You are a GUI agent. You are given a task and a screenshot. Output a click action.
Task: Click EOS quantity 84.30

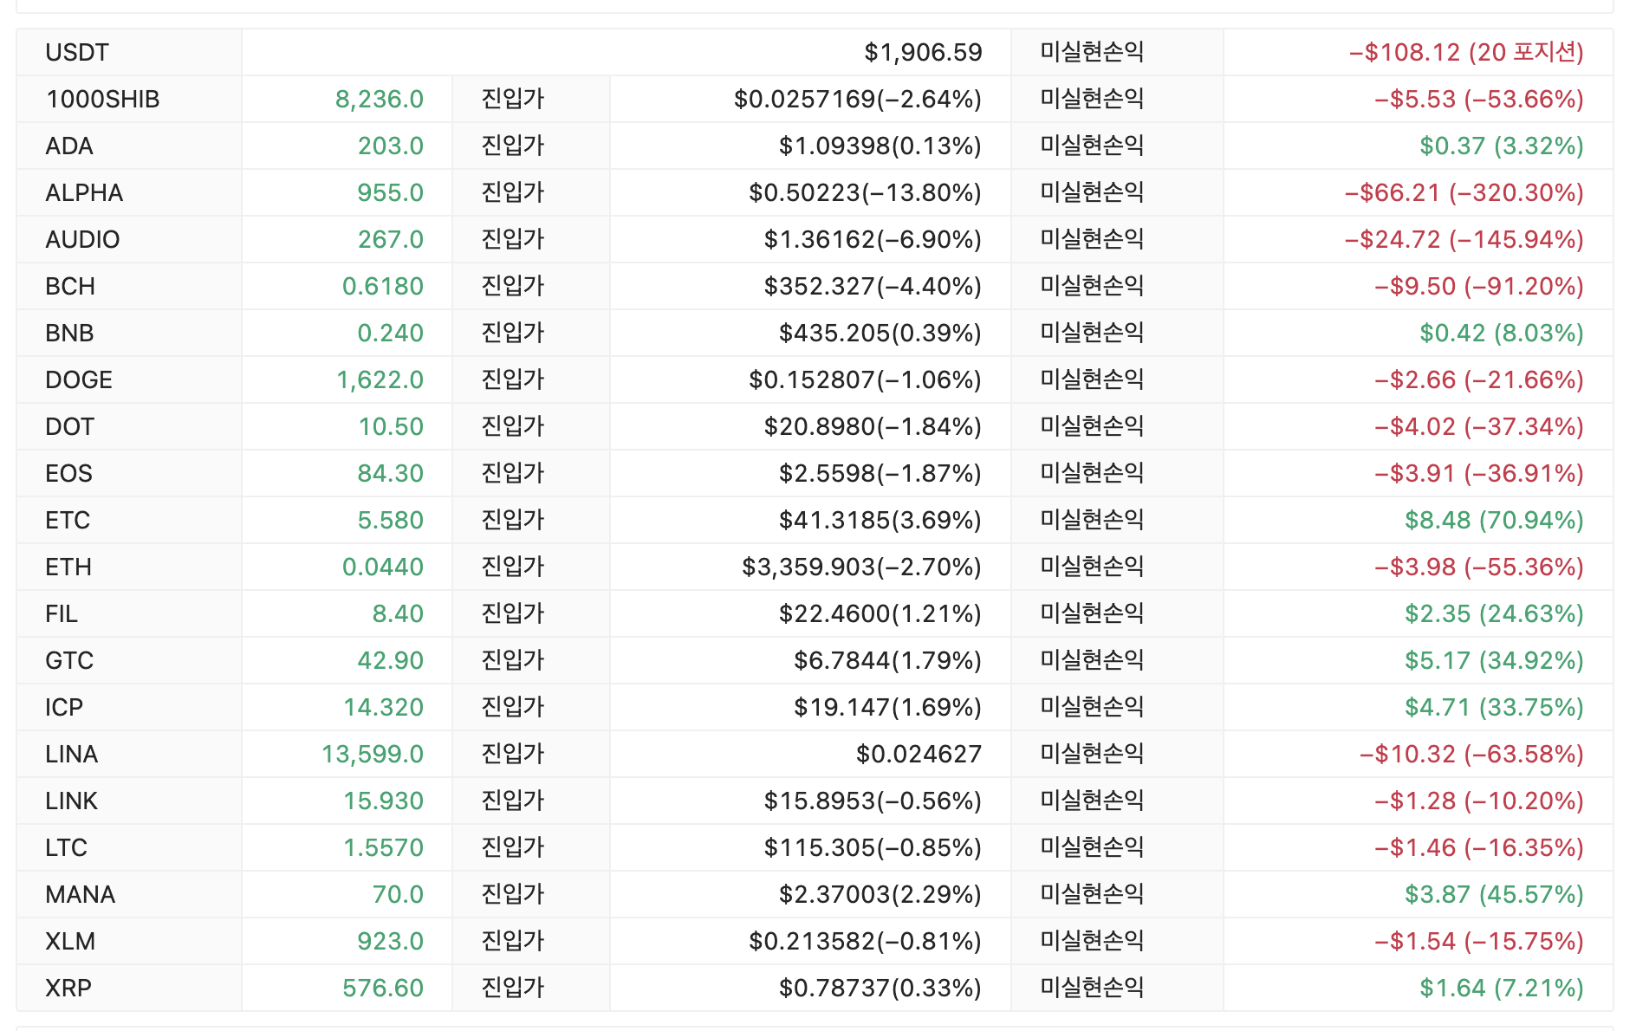pos(391,474)
